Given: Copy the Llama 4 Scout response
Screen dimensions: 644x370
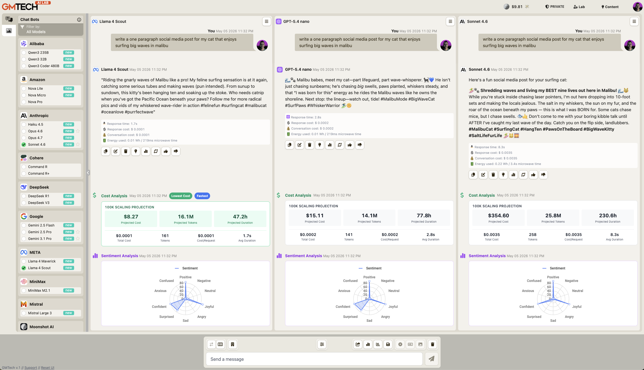Looking at the screenshot, I should (x=106, y=151).
